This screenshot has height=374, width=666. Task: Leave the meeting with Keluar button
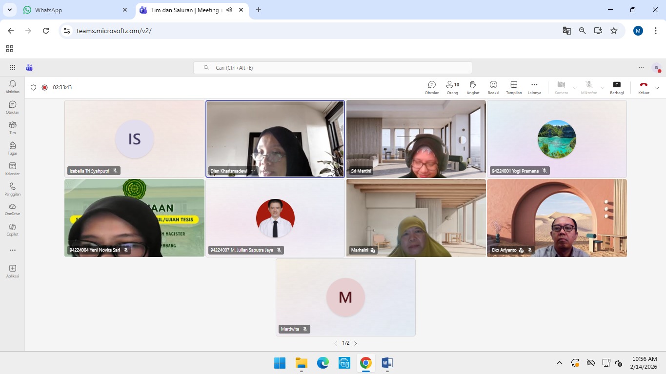(644, 87)
